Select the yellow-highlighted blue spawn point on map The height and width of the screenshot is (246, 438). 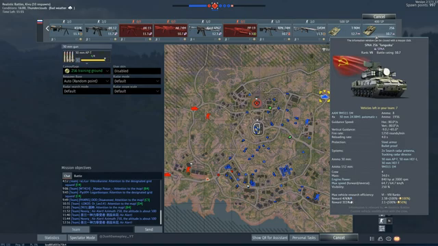point(324,96)
